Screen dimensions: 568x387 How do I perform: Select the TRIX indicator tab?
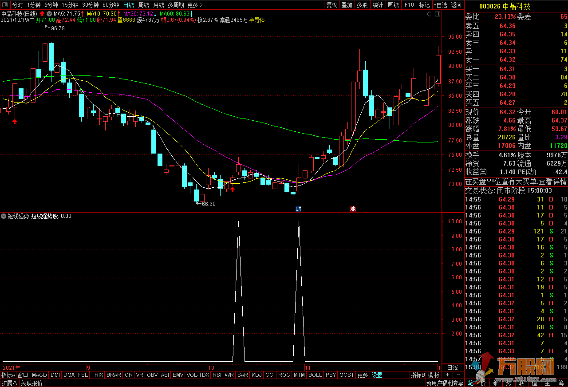click(x=97, y=375)
